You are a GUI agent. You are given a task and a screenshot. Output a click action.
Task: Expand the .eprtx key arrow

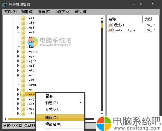(x=18, y=52)
